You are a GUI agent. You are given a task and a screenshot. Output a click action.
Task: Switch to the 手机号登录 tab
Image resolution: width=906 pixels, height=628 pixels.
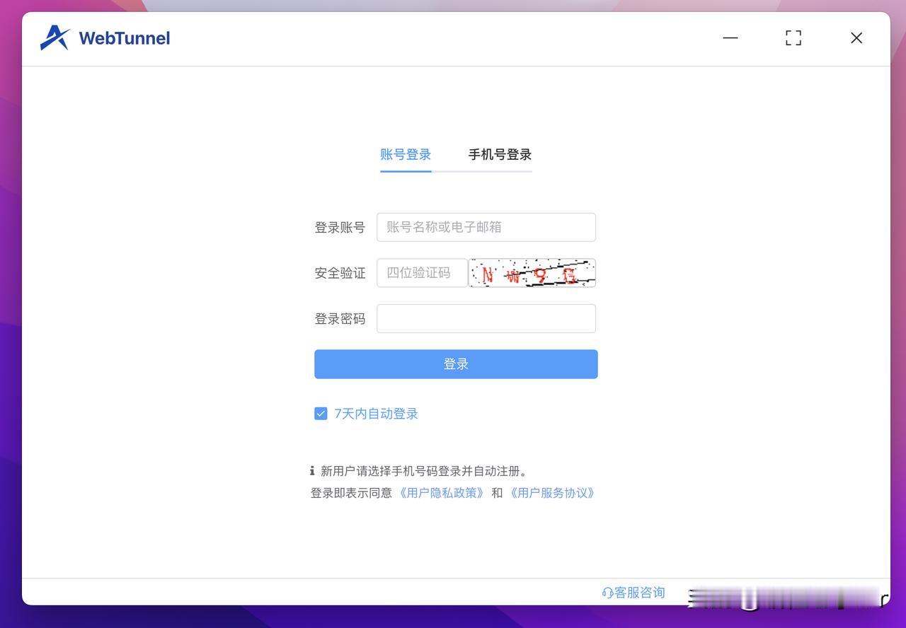coord(499,154)
